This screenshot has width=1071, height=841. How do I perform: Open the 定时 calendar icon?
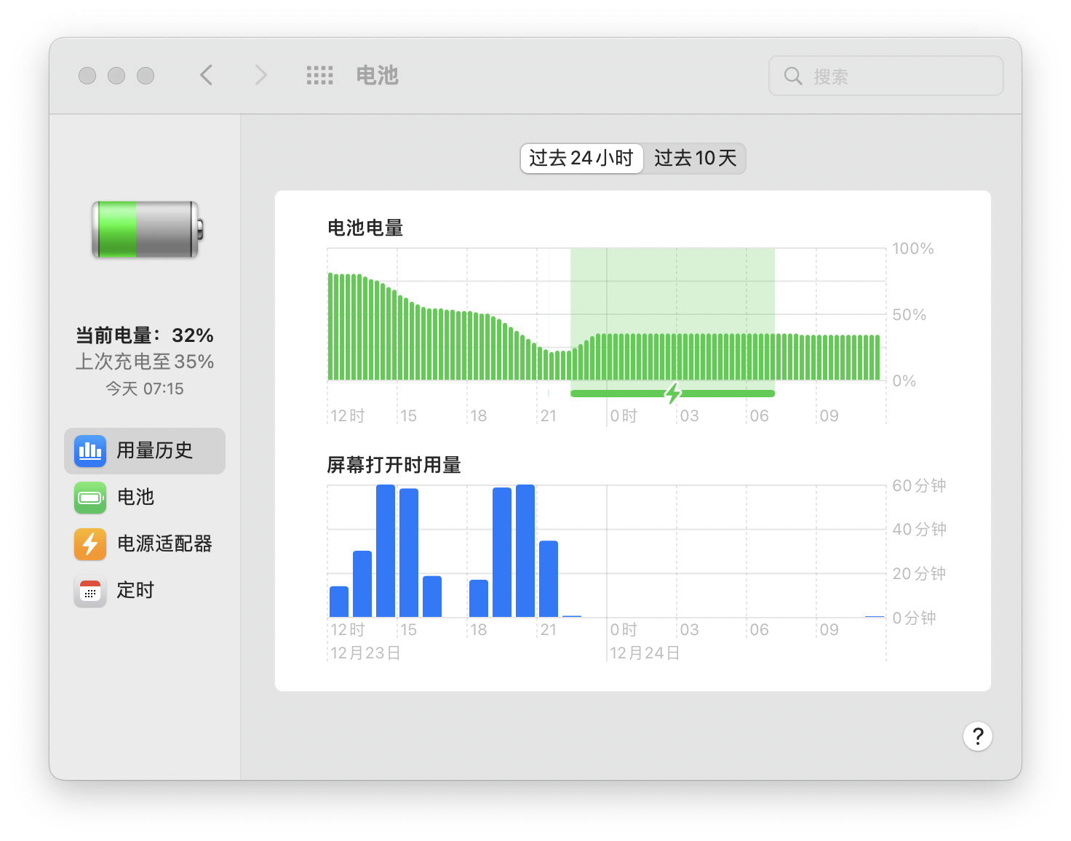tap(90, 591)
